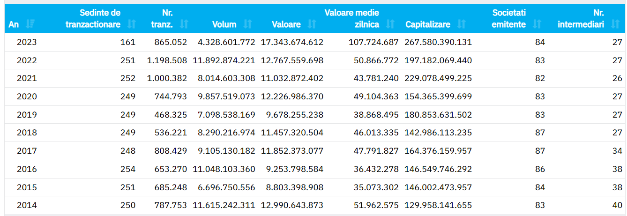Click daily average 107.724.687
Image resolution: width=627 pixels, height=216 pixels.
[373, 42]
